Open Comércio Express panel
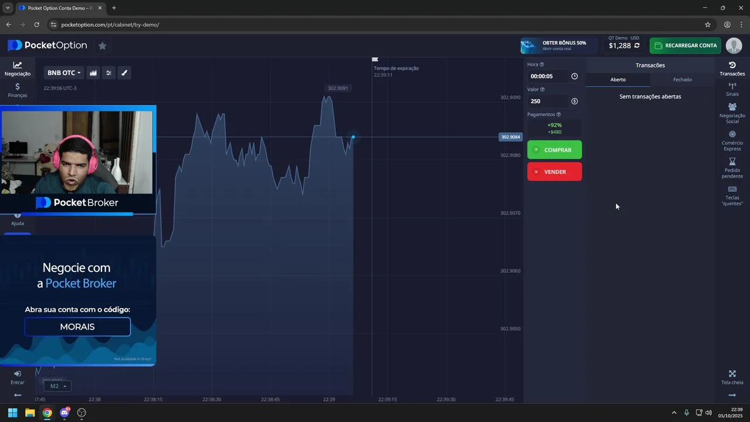 click(732, 141)
